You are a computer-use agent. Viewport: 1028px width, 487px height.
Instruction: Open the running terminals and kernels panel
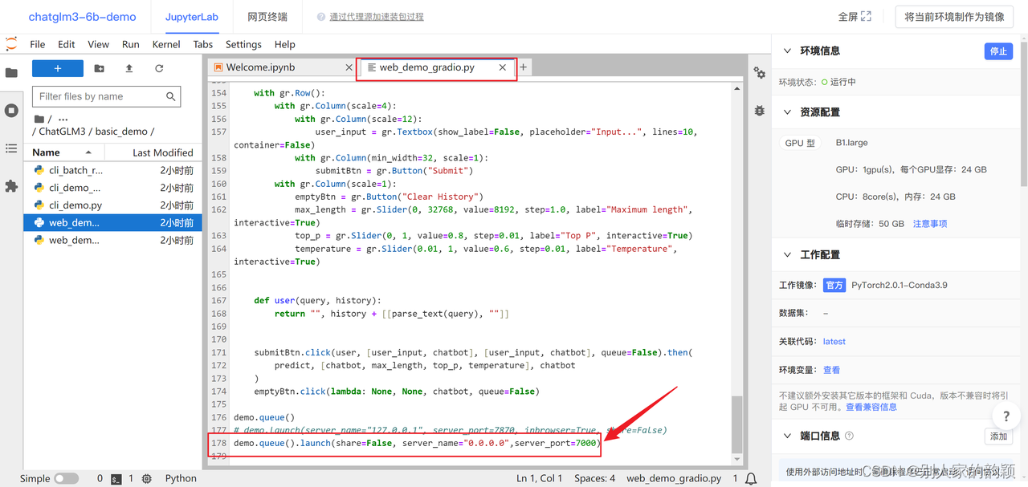tap(10, 111)
